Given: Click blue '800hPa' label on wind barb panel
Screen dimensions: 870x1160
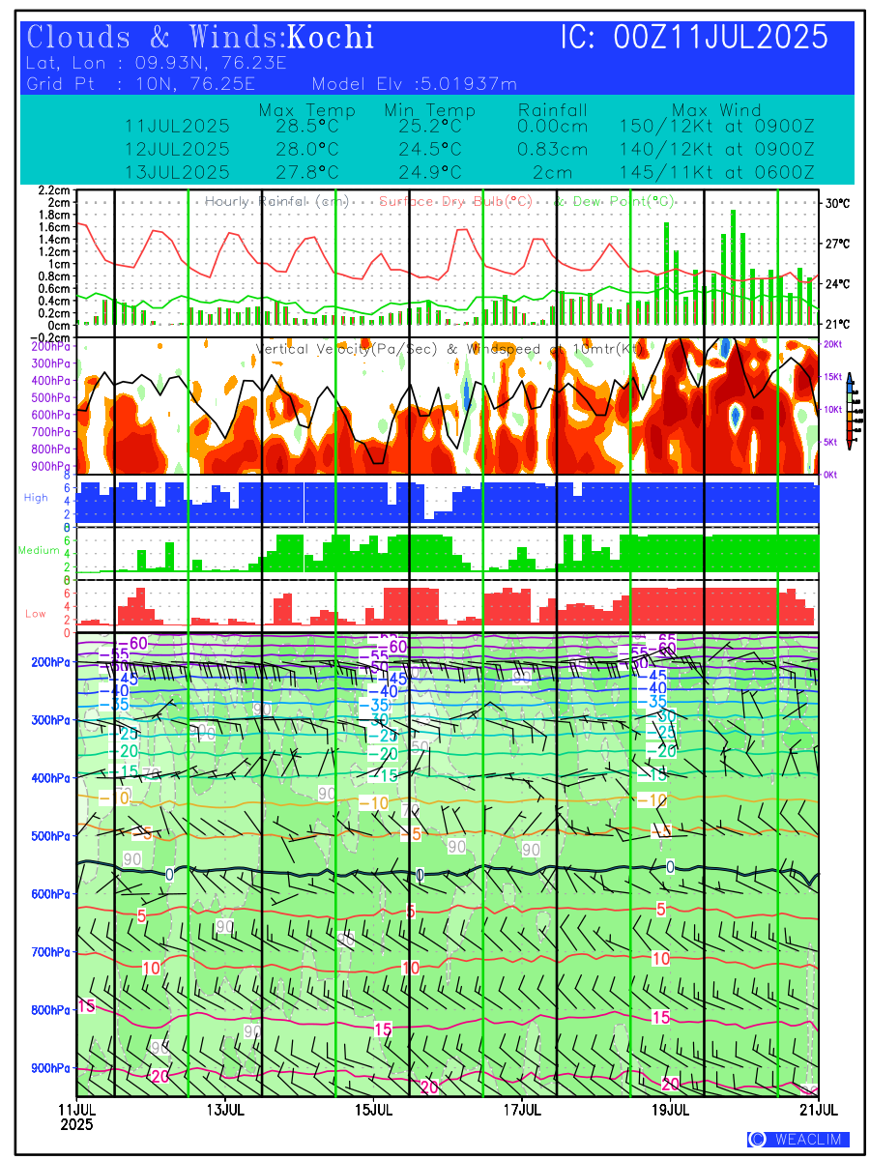Looking at the screenshot, I should (51, 1010).
